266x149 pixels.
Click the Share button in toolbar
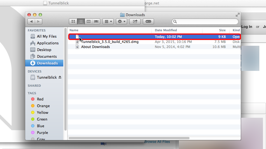135,21
